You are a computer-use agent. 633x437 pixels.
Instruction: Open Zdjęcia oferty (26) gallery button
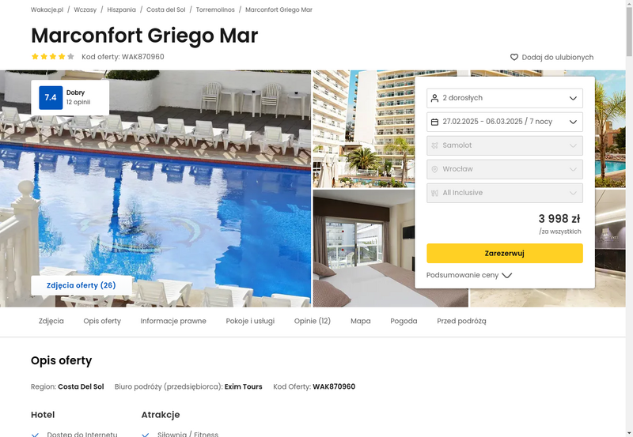click(x=81, y=285)
